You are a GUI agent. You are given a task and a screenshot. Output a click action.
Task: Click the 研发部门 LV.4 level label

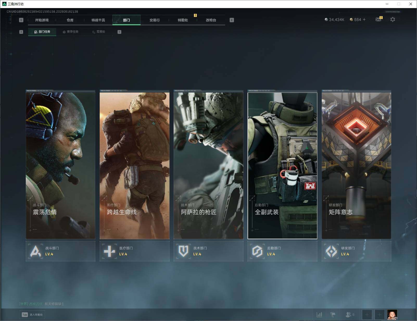tap(345, 254)
